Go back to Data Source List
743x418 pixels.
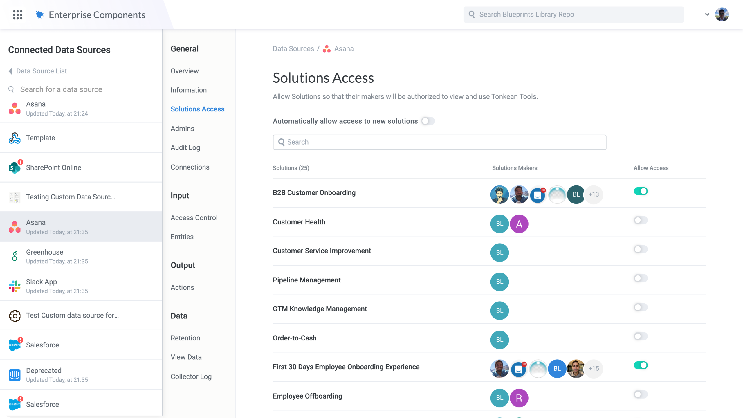(x=41, y=71)
